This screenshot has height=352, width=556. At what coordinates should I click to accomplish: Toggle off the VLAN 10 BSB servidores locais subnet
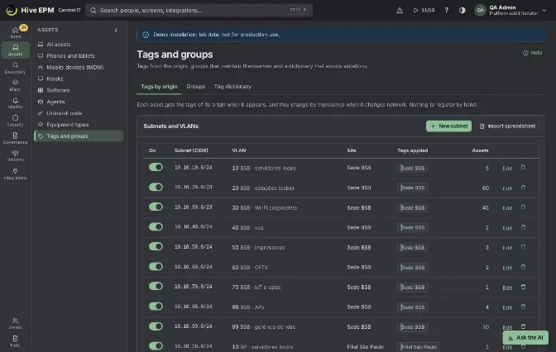click(x=156, y=167)
